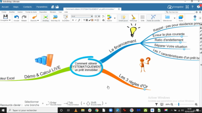Viewport: 202px width, 113px height.
Task: Open the help question mark
Action: pos(192,7)
